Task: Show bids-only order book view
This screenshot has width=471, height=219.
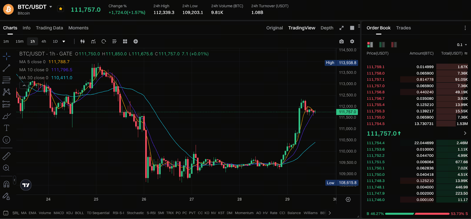Action: tap(382, 45)
